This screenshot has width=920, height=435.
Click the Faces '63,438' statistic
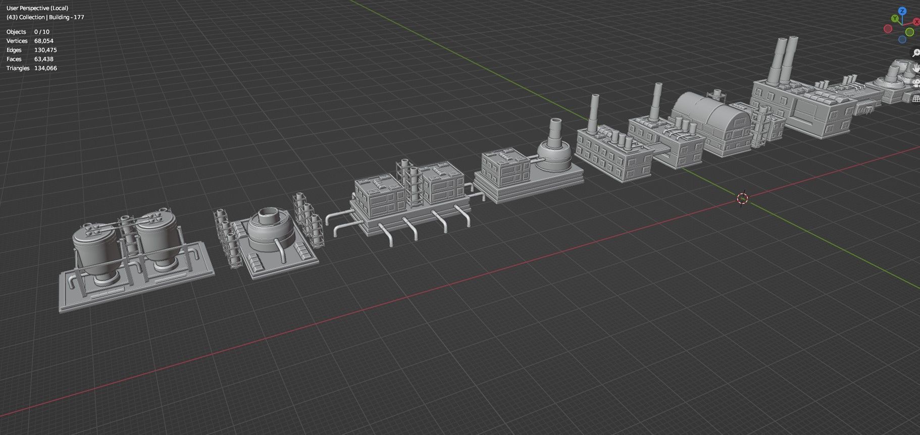click(x=44, y=59)
